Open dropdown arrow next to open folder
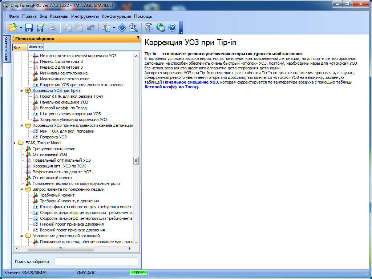The width and height of the screenshot is (372, 279). point(21,28)
